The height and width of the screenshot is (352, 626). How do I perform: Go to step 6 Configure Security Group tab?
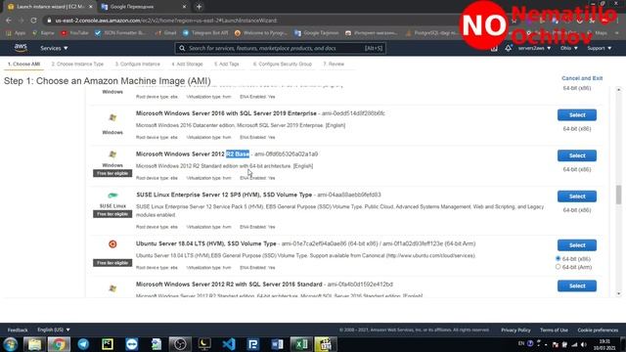[283, 64]
